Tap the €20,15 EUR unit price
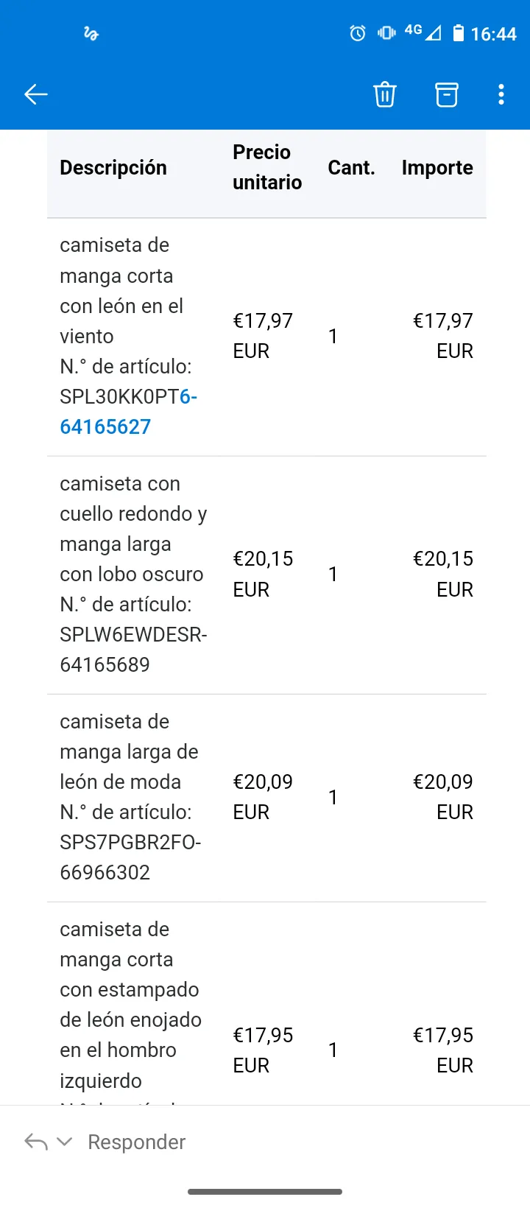Image resolution: width=530 pixels, height=1208 pixels. click(263, 574)
